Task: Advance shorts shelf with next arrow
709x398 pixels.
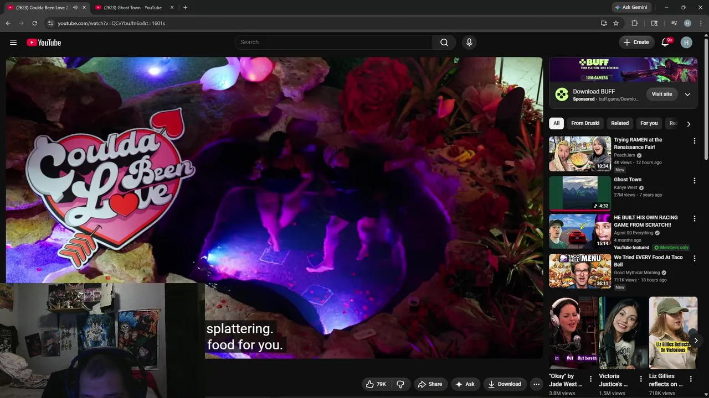Action: coord(696,341)
